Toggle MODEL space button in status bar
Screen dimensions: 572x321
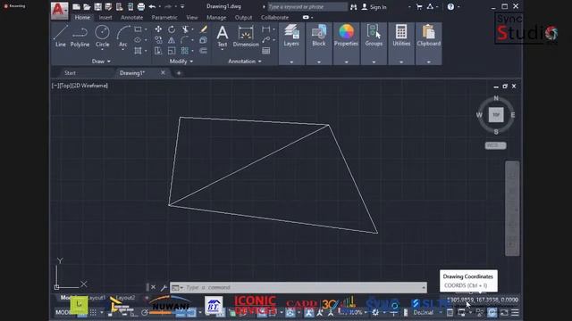tap(64, 312)
